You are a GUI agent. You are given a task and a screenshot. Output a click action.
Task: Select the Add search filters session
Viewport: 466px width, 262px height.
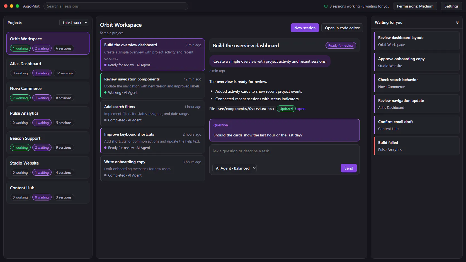point(152,113)
